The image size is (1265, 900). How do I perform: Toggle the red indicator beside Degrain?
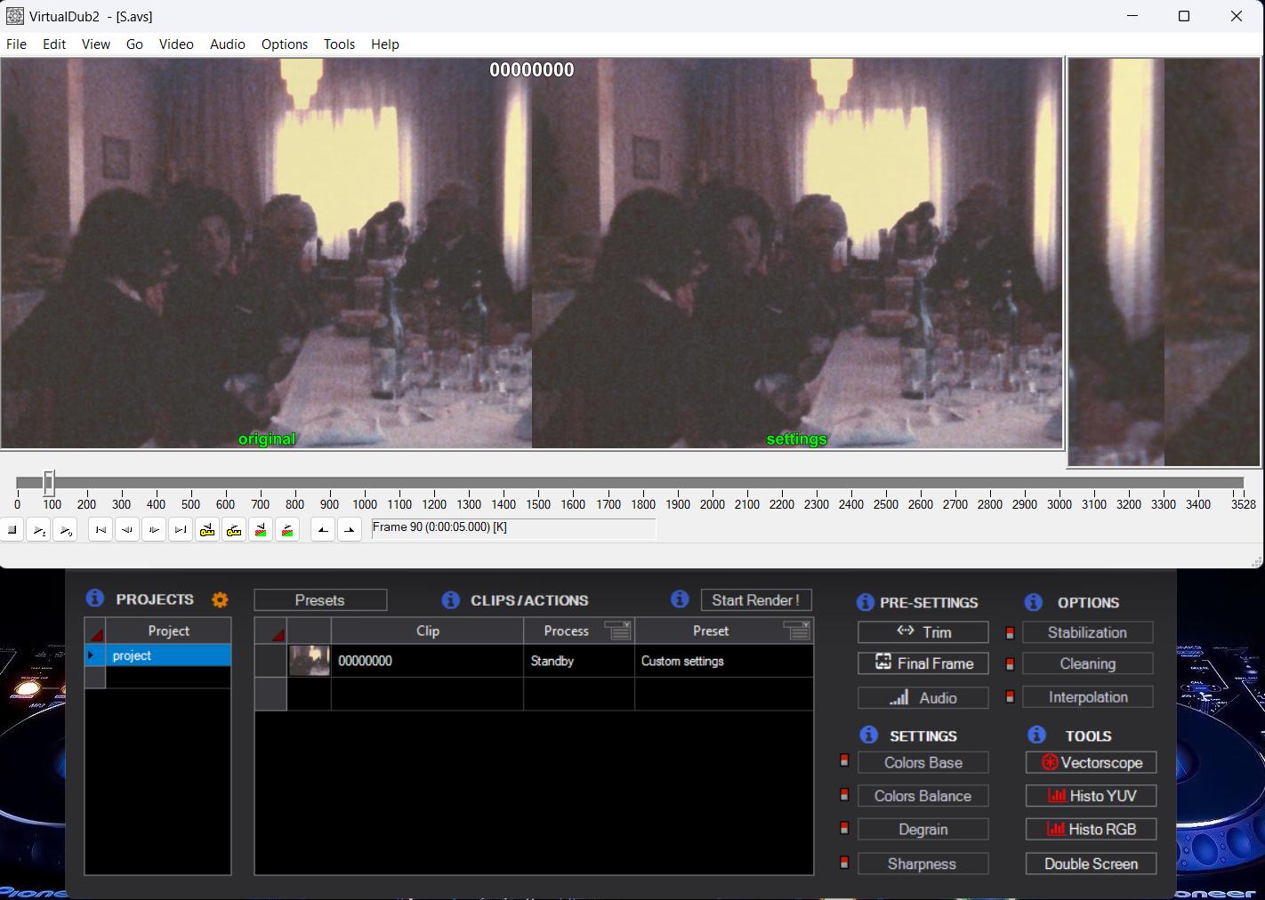[x=844, y=828]
